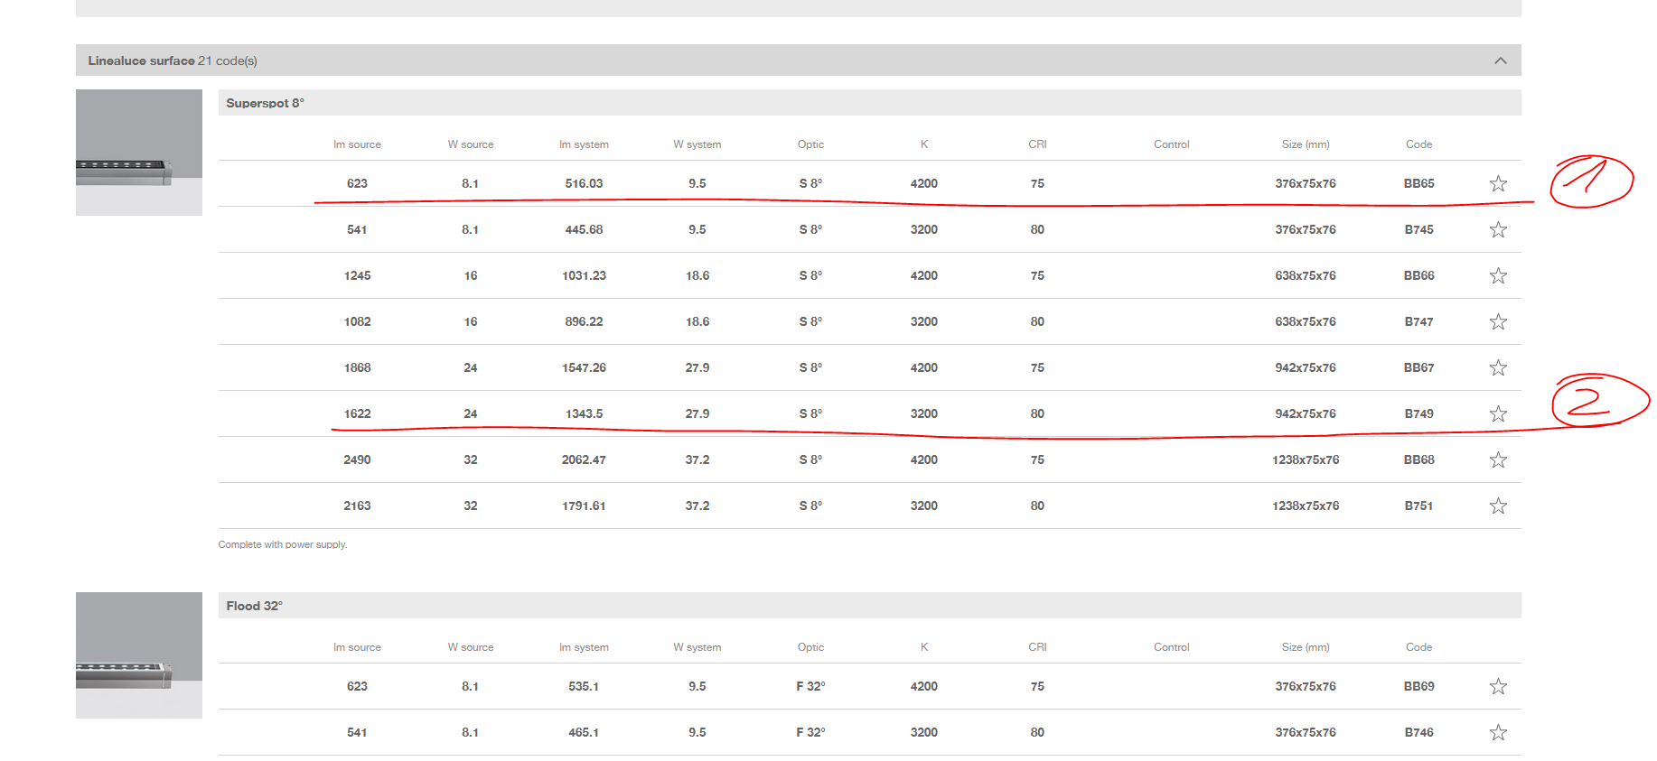
Task: Toggle favorite star for Flood code B746
Action: pyautogui.click(x=1497, y=732)
